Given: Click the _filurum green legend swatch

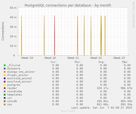Looking at the screenshot, I should (x=5, y=65).
